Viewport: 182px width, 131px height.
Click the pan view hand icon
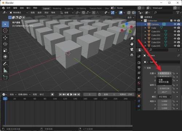pyautogui.click(x=132, y=44)
